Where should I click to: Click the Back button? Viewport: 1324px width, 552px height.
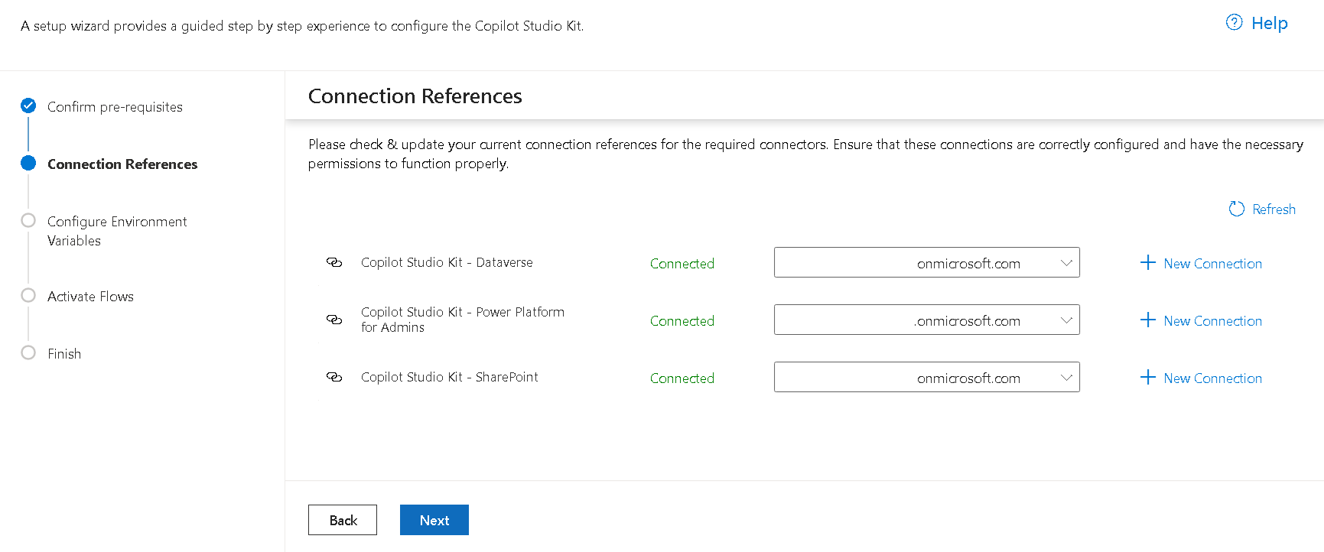coord(343,520)
